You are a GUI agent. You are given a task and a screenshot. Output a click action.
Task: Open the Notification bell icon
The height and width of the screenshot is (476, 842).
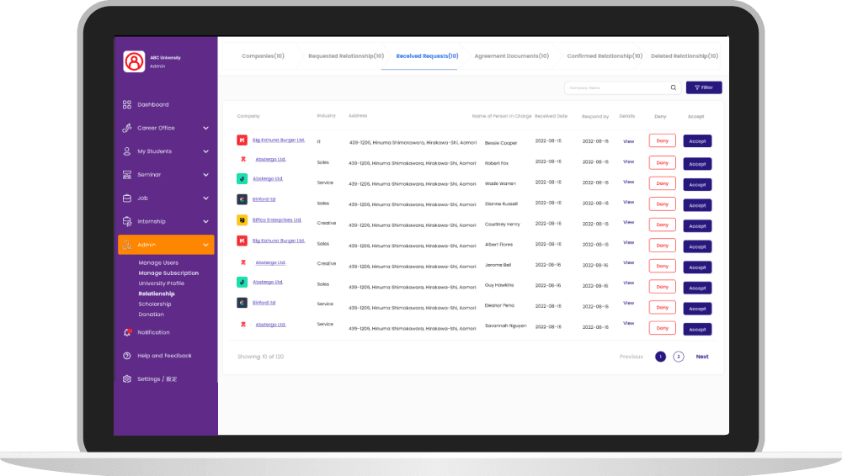[127, 332]
